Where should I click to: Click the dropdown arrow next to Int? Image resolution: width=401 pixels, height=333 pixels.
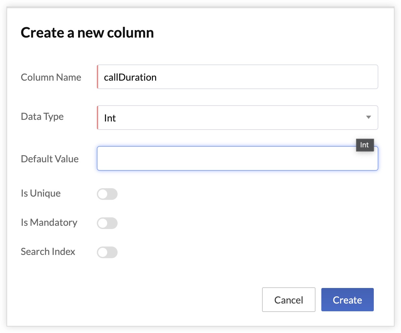click(x=369, y=118)
